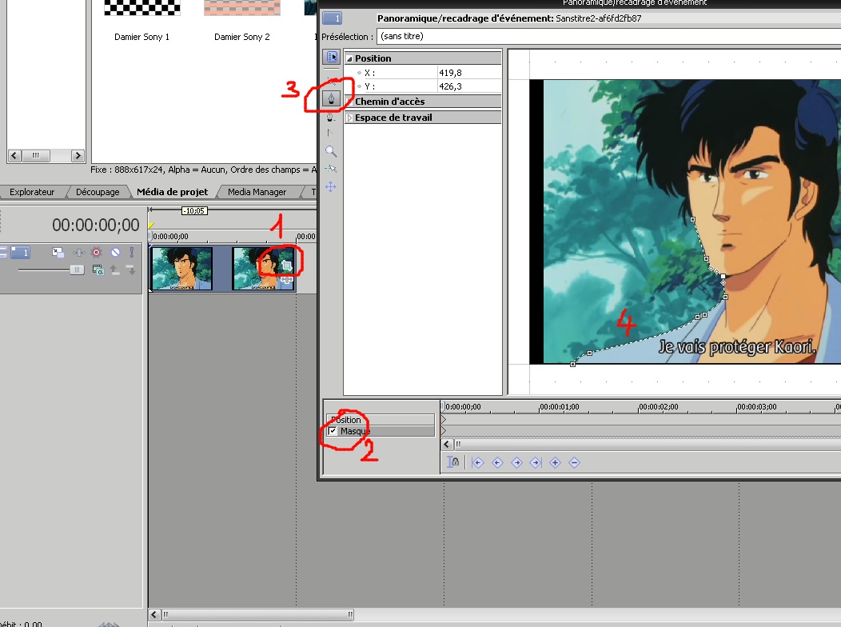Screen dimensions: 841x627
Task: Select the anchor creation pen tool
Action: point(332,98)
